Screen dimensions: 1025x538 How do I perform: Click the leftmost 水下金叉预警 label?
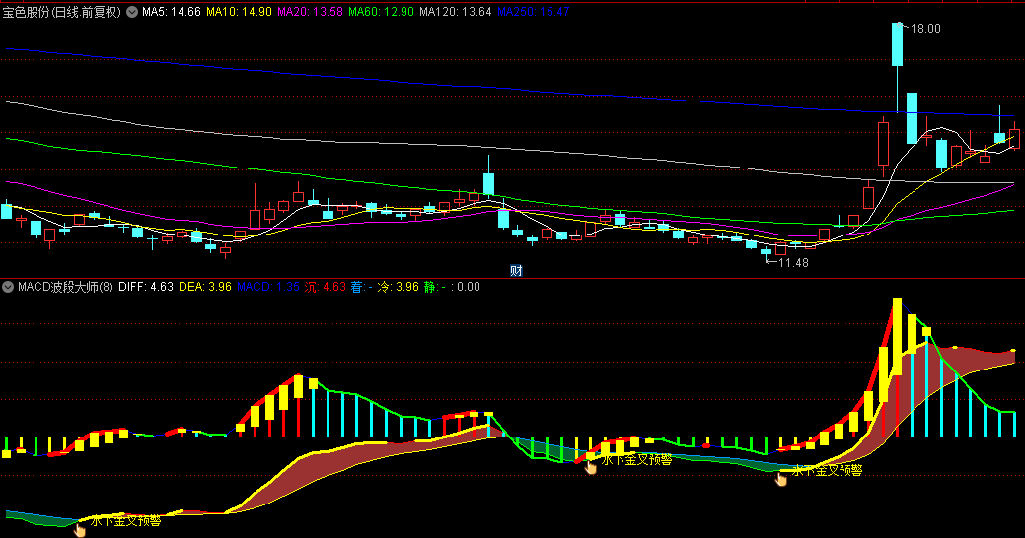coord(125,521)
